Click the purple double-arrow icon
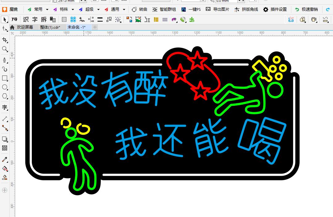 (x=174, y=19)
